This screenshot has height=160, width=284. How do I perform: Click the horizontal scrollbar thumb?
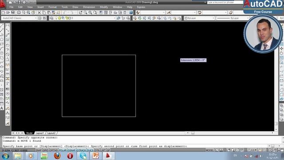tap(193, 133)
